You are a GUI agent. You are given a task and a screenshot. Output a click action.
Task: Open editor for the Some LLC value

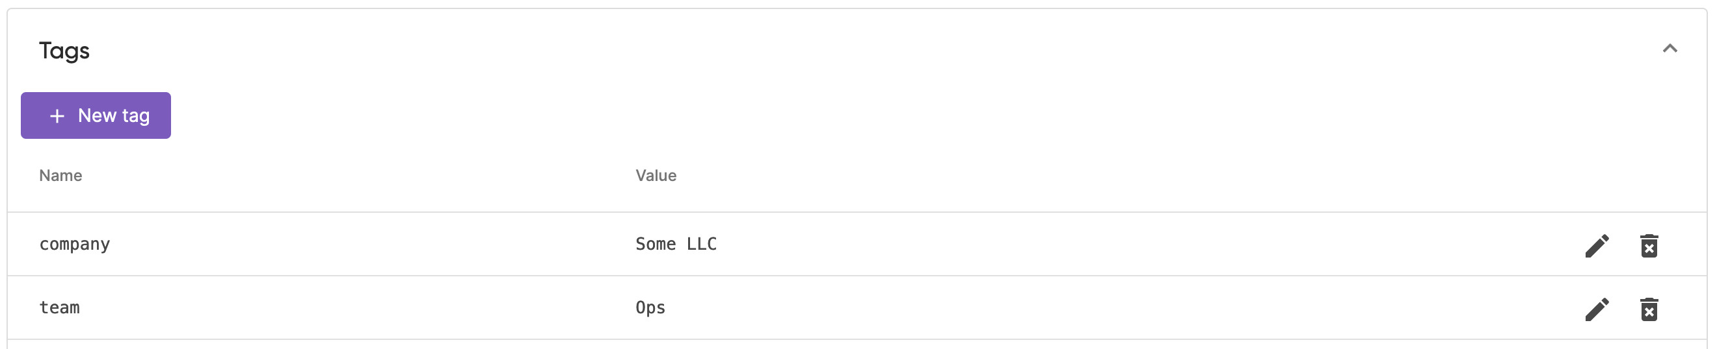point(1597,246)
